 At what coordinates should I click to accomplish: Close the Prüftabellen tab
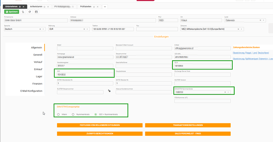click(97, 7)
